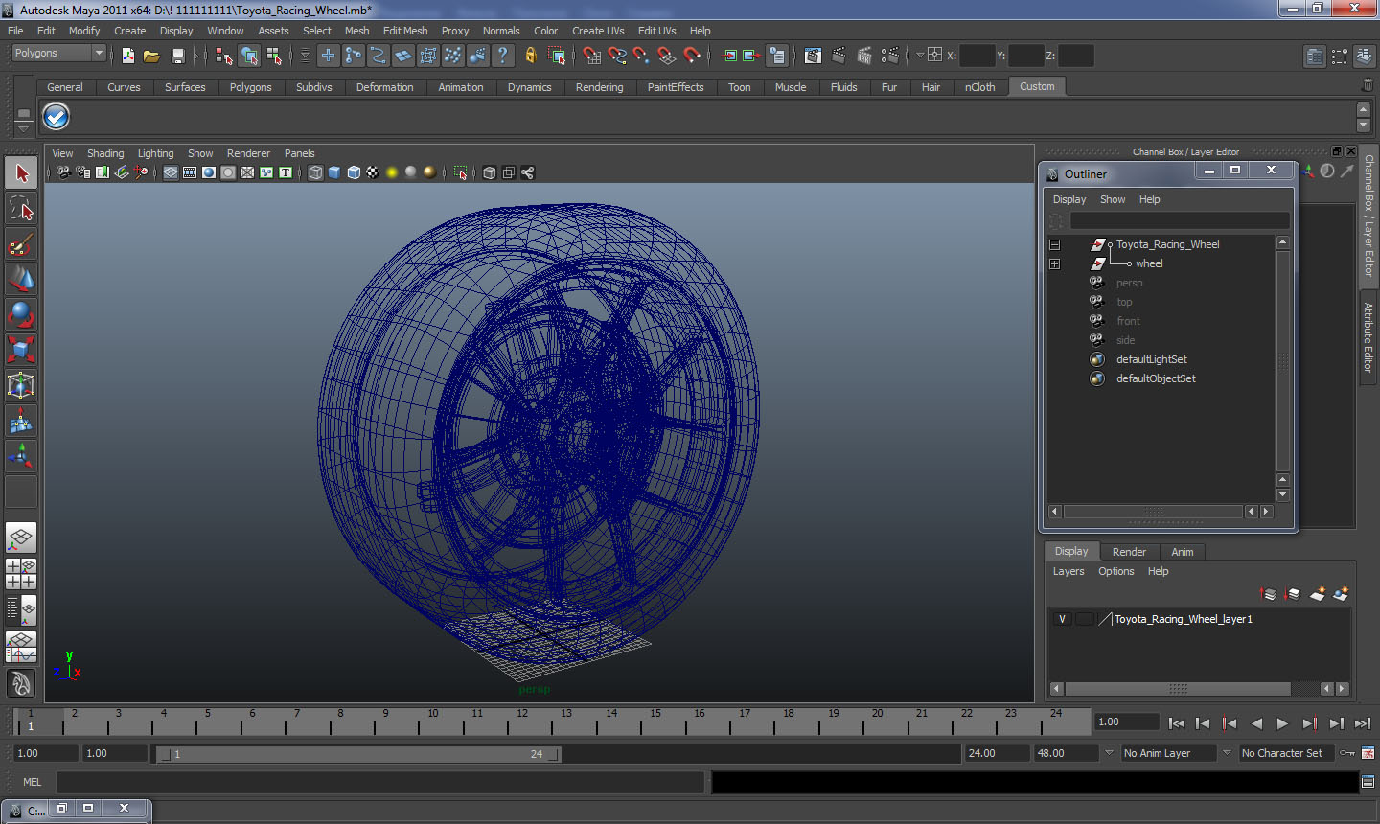1380x824 pixels.
Task: Open the shelf menu arrow button
Action: [23, 127]
